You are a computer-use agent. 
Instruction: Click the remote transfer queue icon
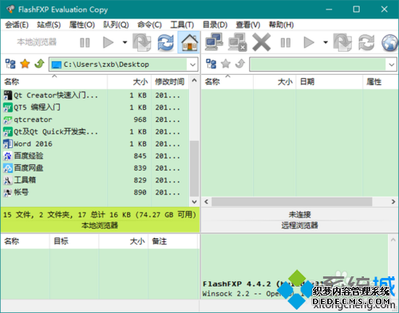[342, 42]
